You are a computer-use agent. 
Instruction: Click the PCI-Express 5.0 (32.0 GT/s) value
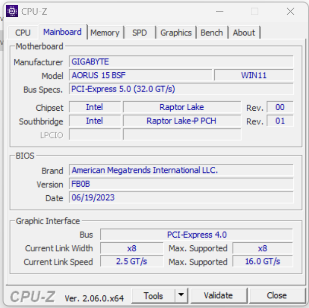tap(181, 89)
